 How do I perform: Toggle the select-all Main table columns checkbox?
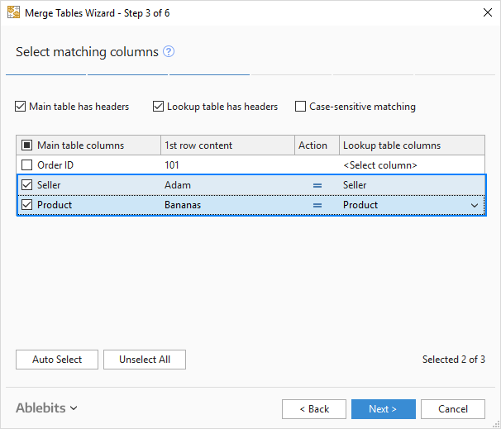coord(27,145)
